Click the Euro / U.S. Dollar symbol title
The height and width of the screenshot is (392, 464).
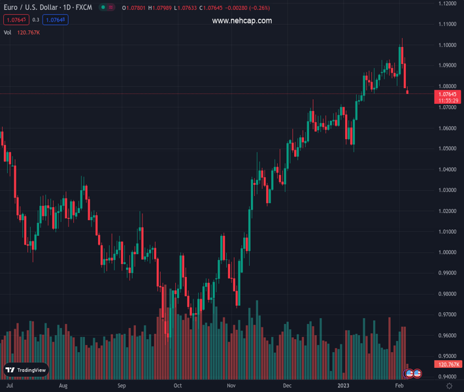(47, 8)
